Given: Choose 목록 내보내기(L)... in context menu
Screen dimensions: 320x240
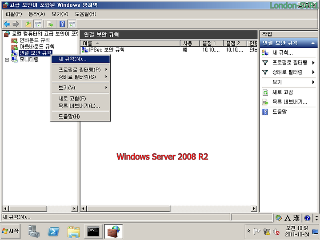Looking at the screenshot, I should [80, 106].
